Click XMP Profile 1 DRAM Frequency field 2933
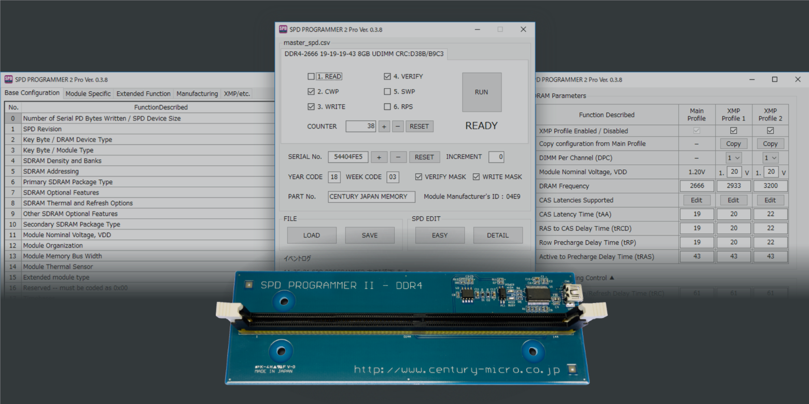 (734, 186)
